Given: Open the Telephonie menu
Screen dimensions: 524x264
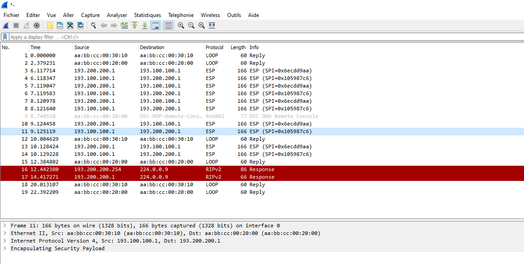Looking at the screenshot, I should click(181, 15).
